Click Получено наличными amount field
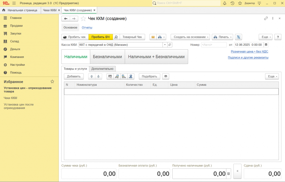The image size is (285, 182). [x=199, y=174]
